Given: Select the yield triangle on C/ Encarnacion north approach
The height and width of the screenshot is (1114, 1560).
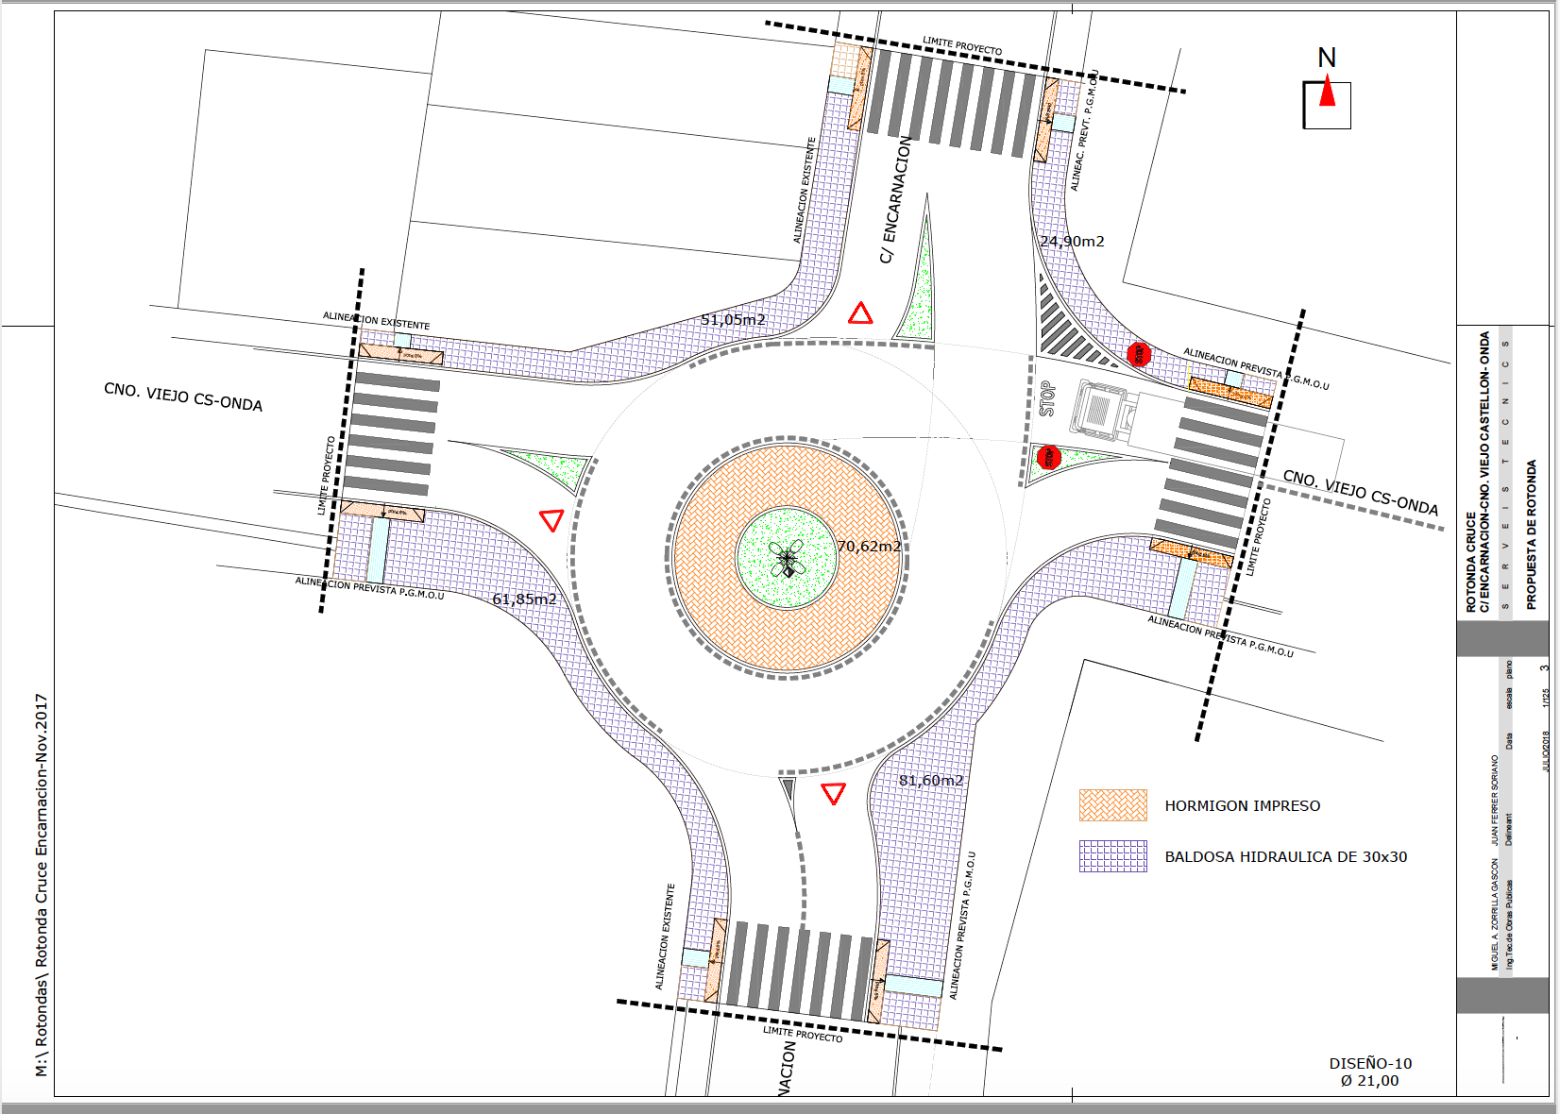Looking at the screenshot, I should (859, 313).
